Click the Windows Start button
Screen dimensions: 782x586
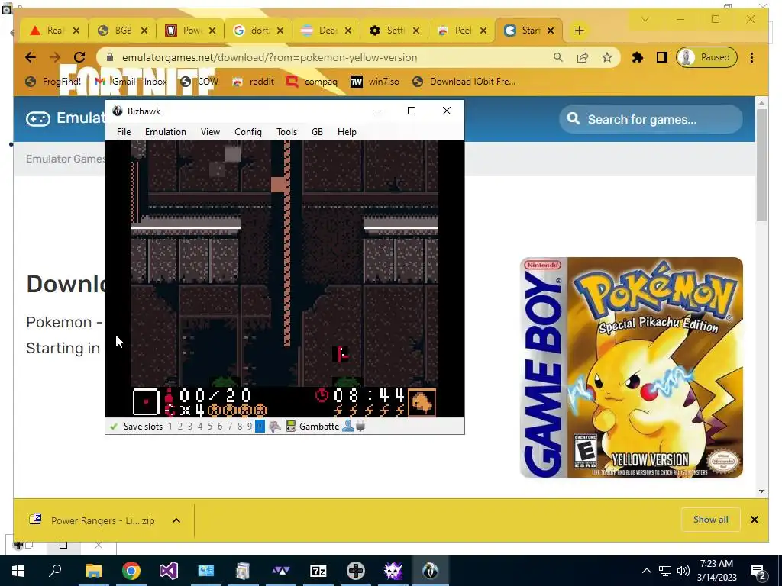[18, 571]
